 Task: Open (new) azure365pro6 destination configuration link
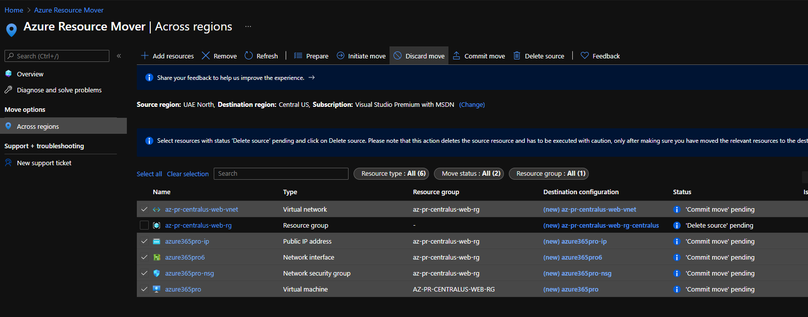(573, 258)
